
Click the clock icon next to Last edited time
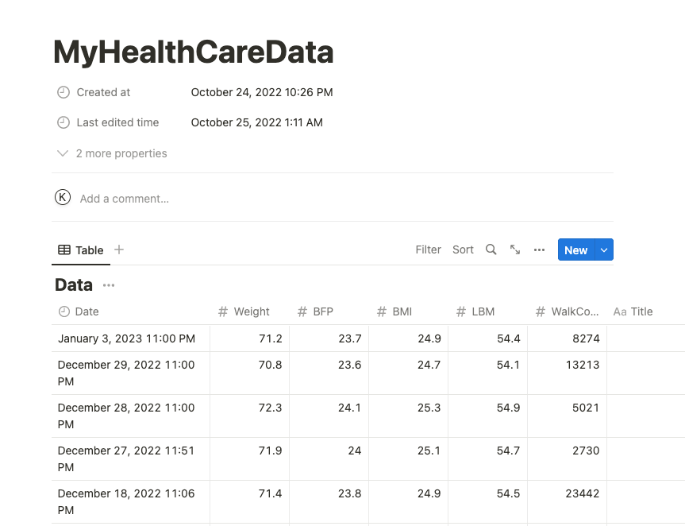[63, 122]
